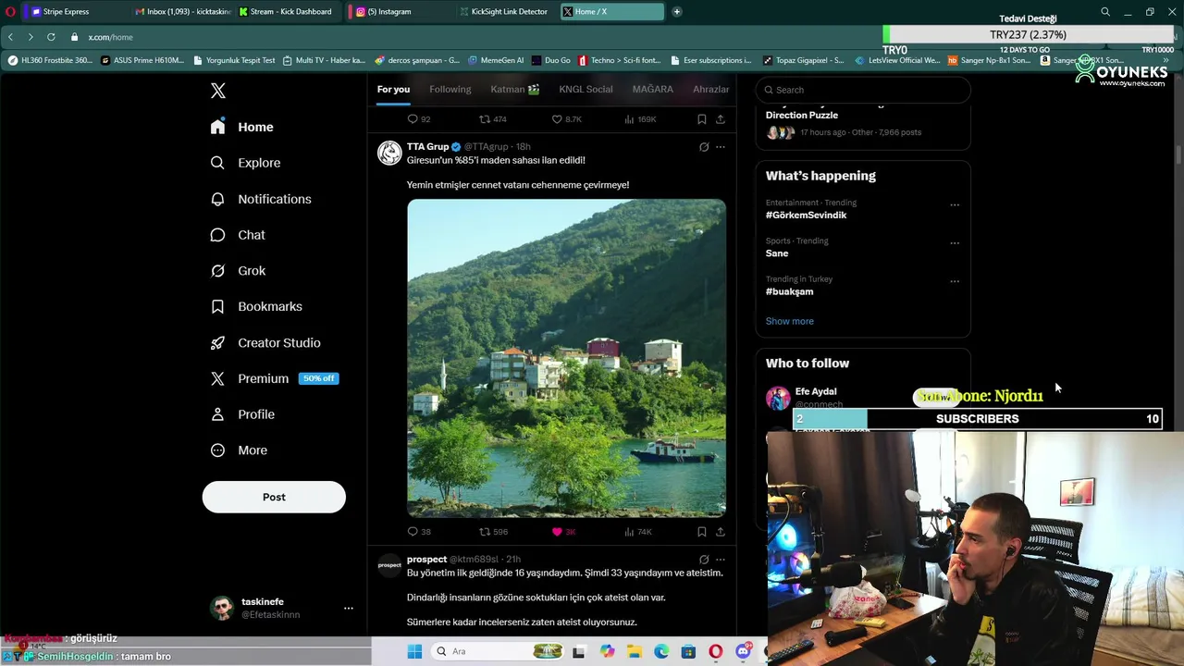Open Explore from the sidebar
1184x666 pixels.
coord(245,163)
